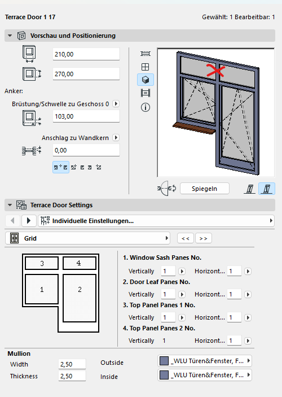Select the 3D preview cube icon

click(x=146, y=80)
